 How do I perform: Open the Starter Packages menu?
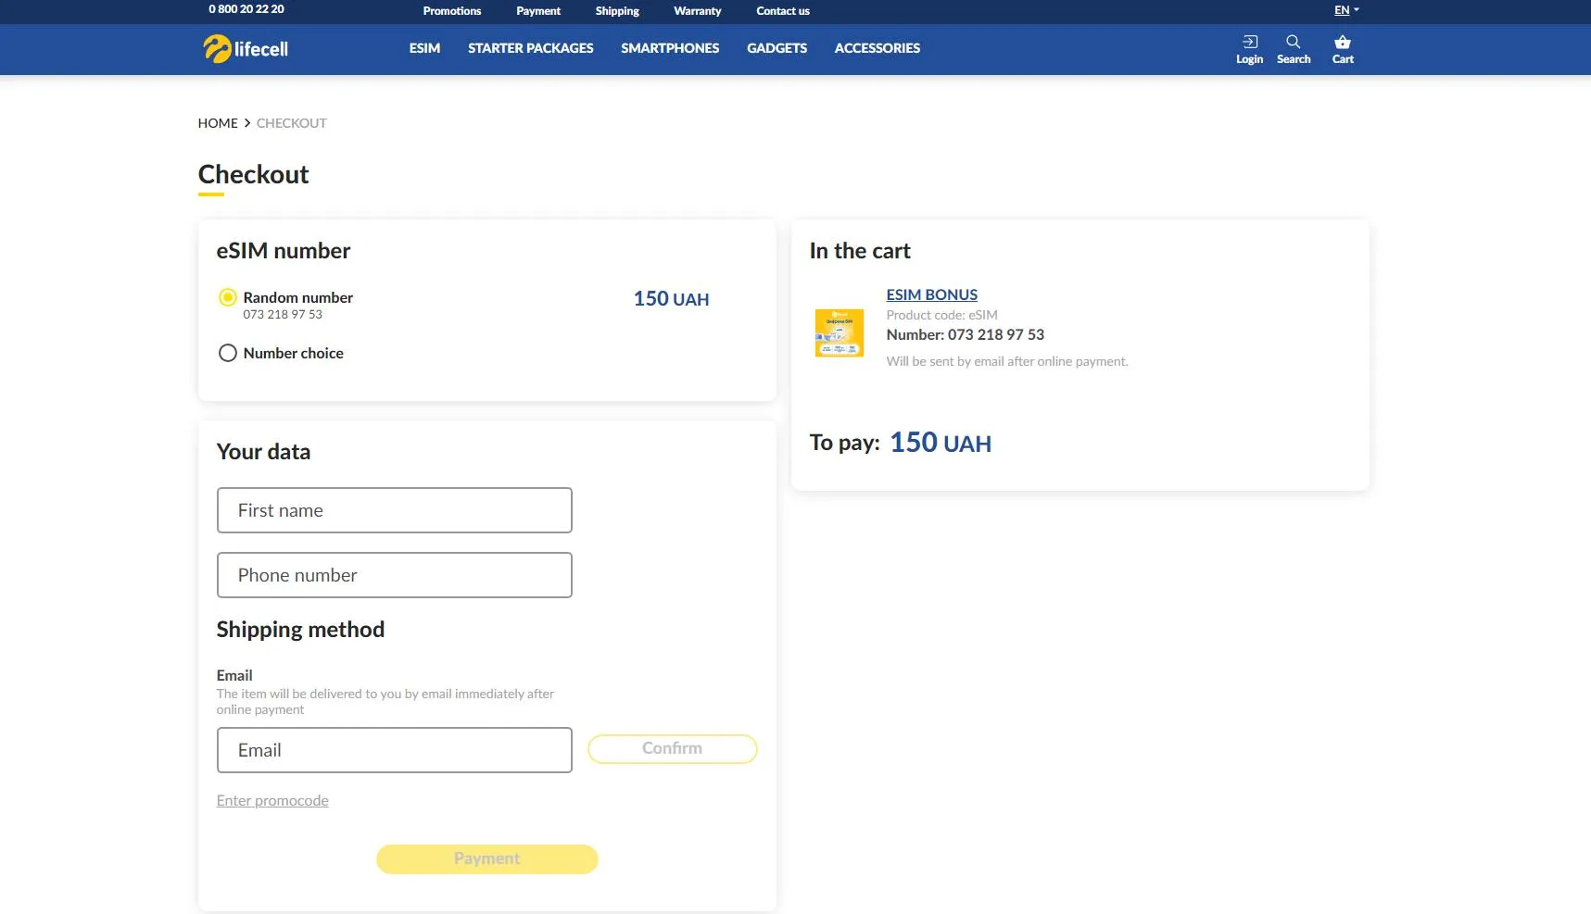(530, 48)
